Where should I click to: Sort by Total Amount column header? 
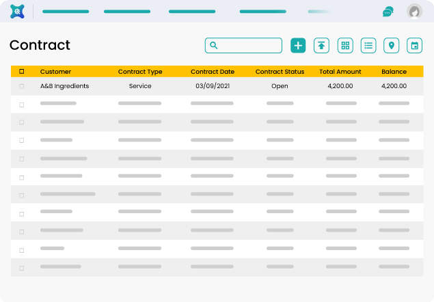point(340,72)
